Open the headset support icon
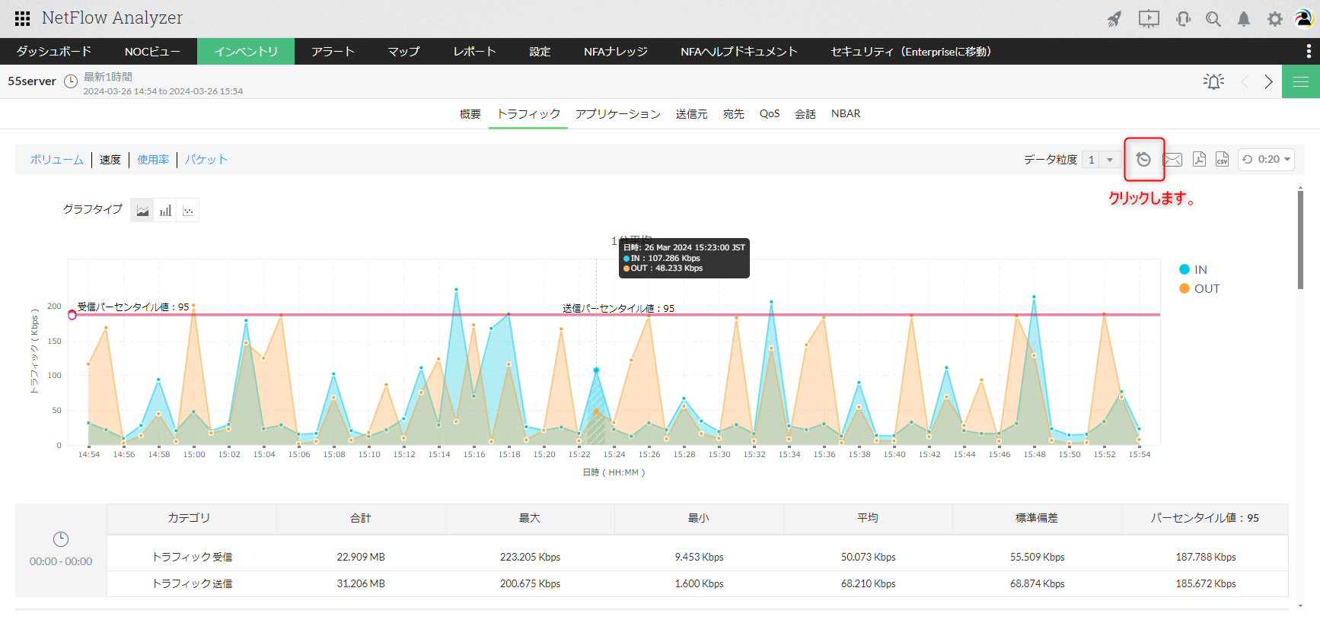1320x626 pixels. 1183,19
